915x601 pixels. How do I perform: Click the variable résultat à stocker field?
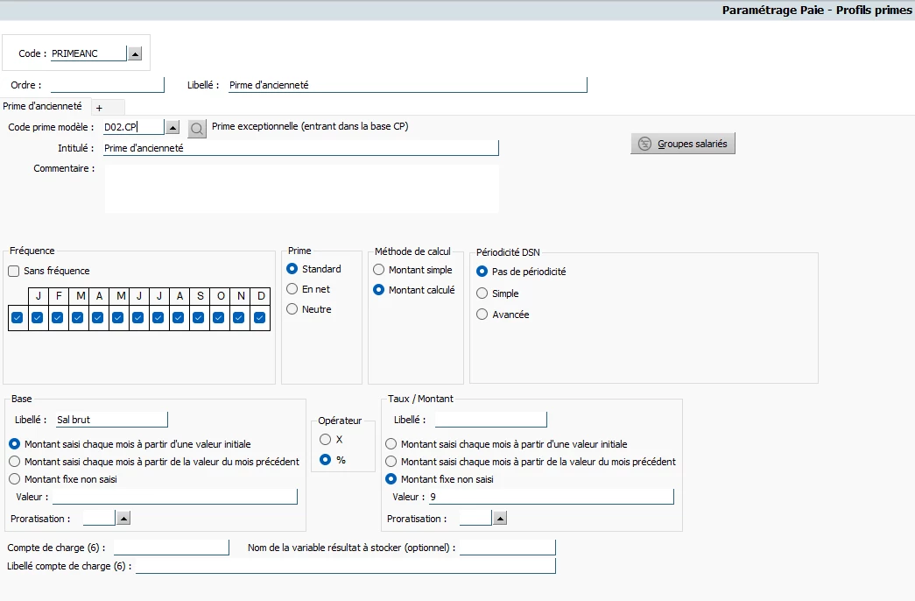(x=508, y=548)
